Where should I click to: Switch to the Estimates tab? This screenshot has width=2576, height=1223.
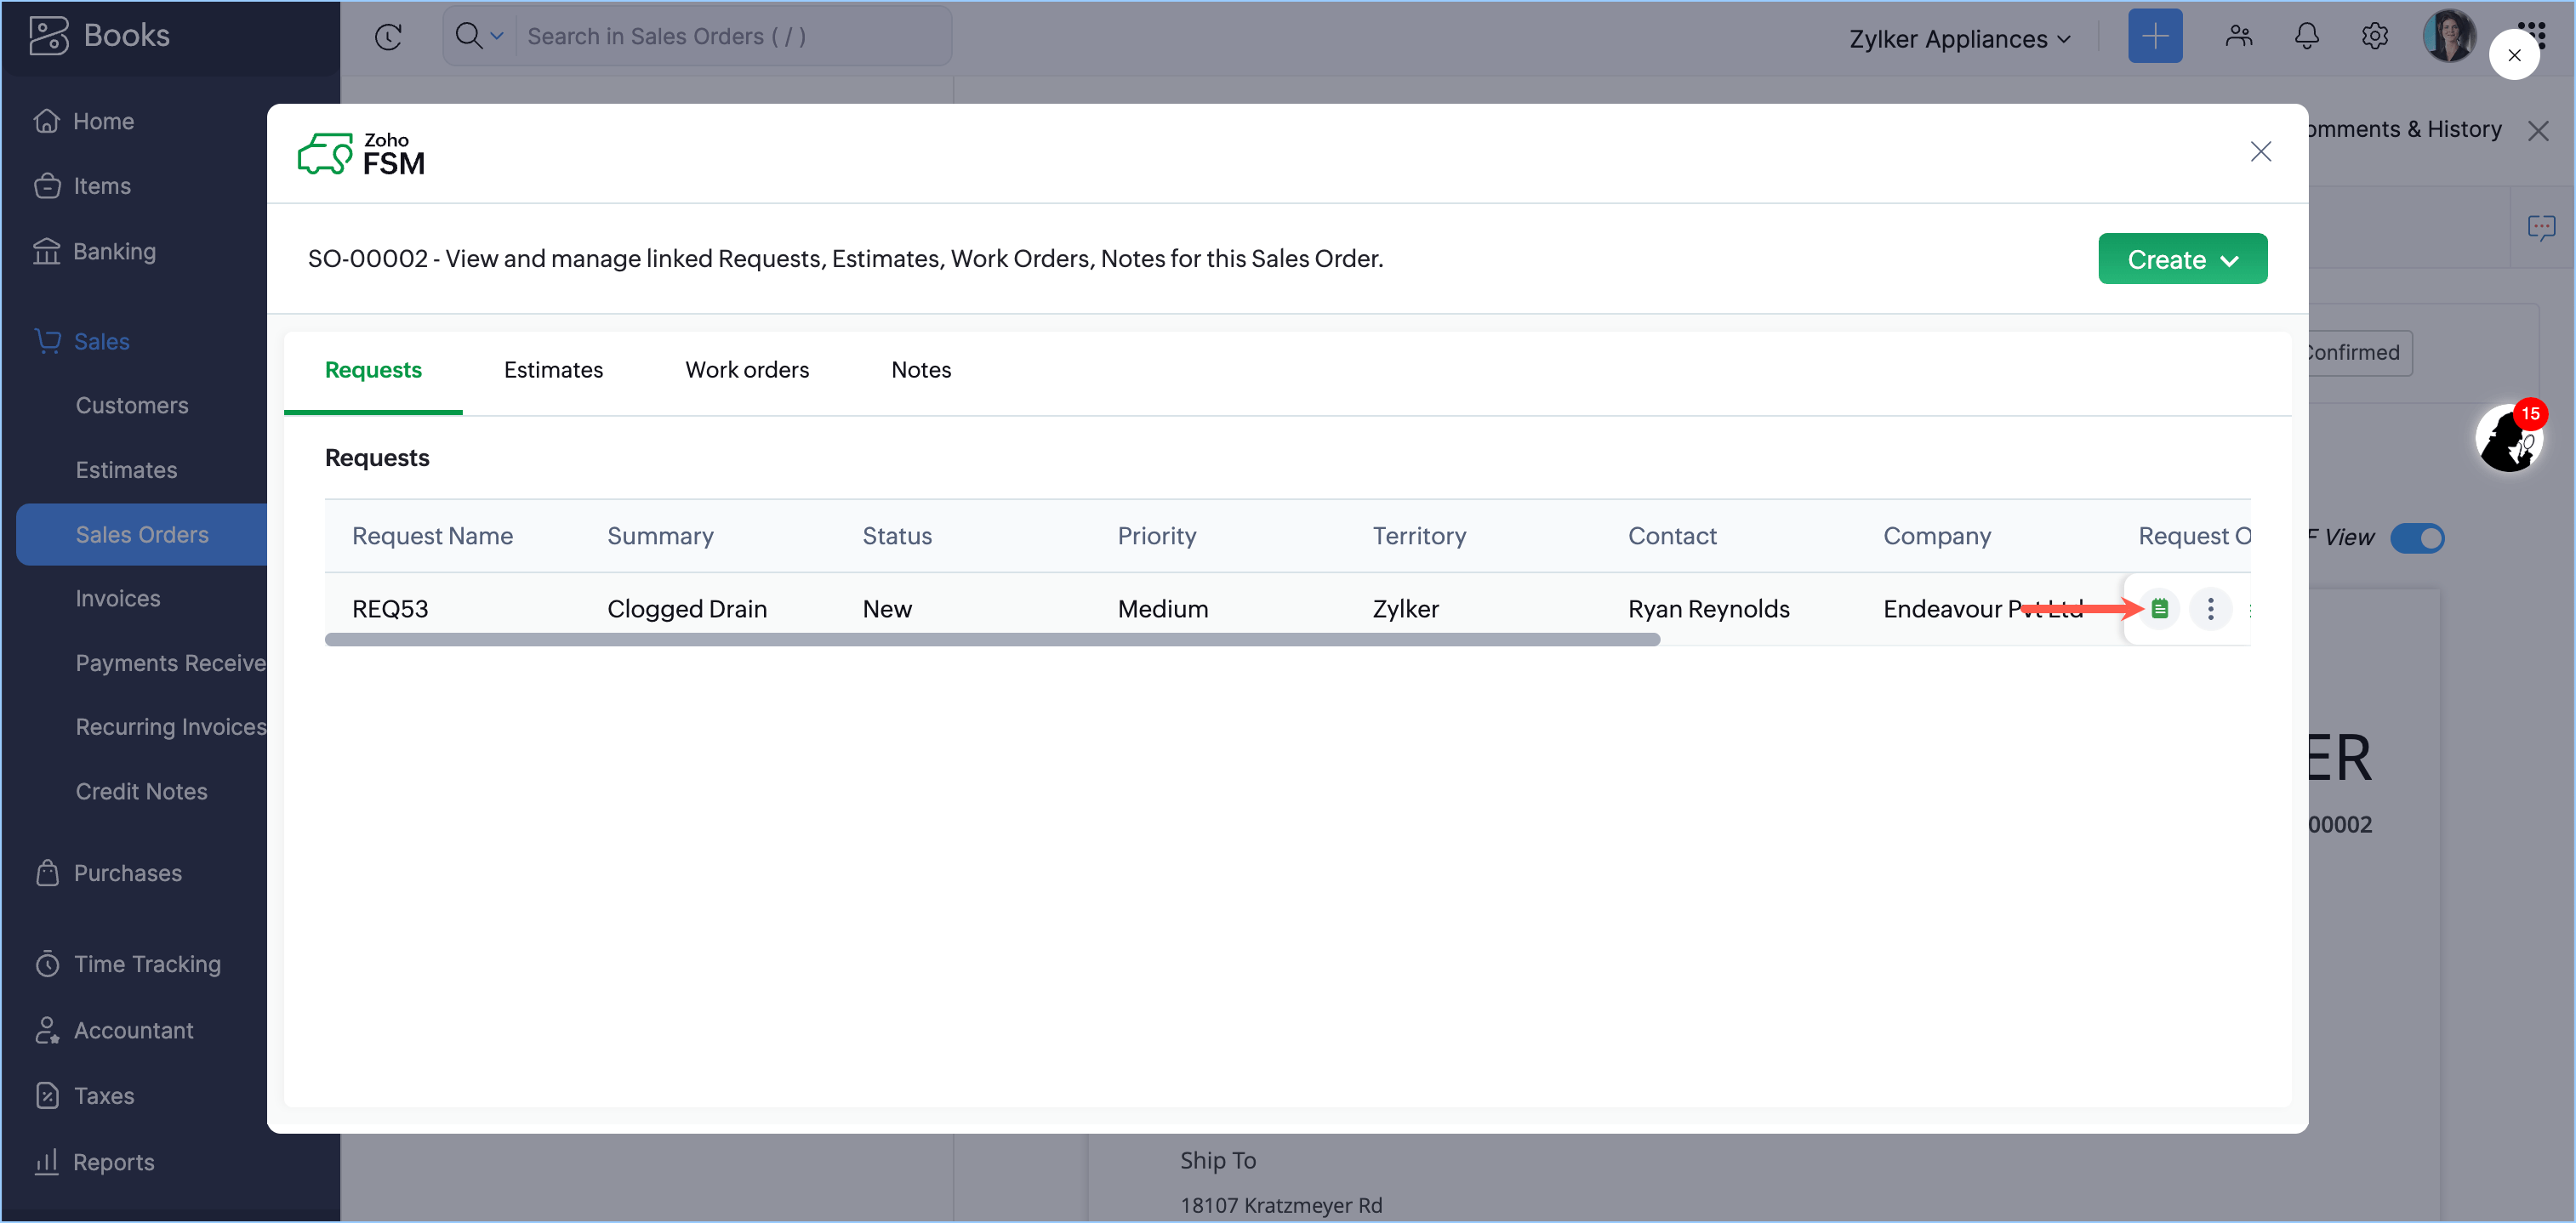pyautogui.click(x=553, y=370)
